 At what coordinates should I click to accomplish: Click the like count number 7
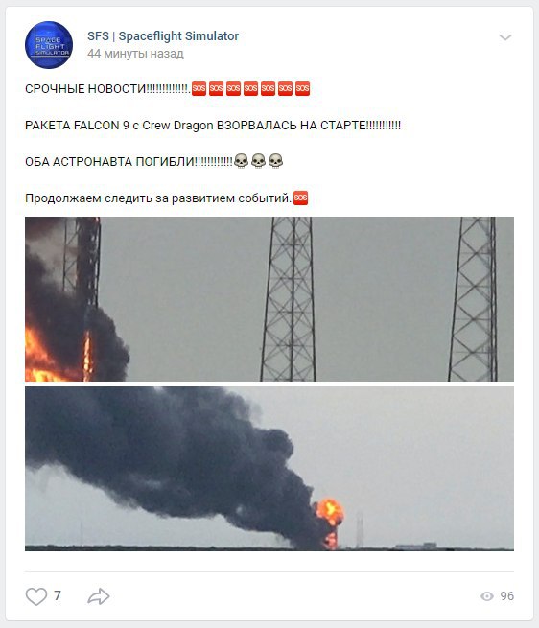(58, 595)
